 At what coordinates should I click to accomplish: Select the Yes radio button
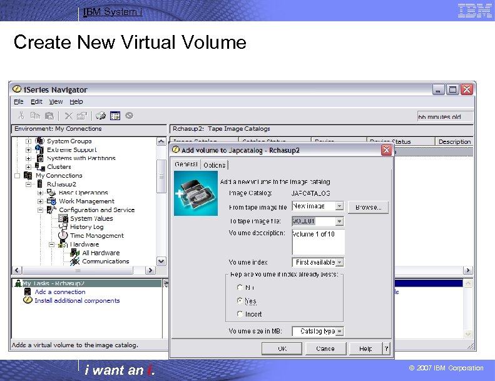240,300
